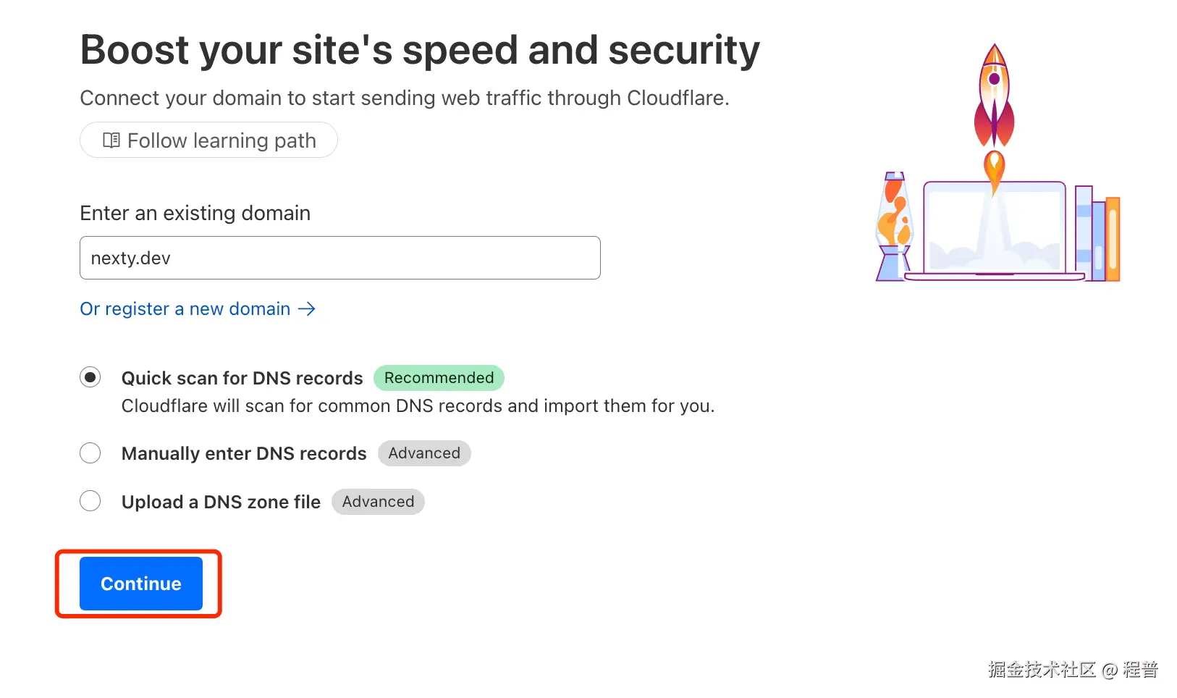Click the Advanced badge next to Manually enter DNS records
The height and width of the screenshot is (698, 1177).
point(424,453)
